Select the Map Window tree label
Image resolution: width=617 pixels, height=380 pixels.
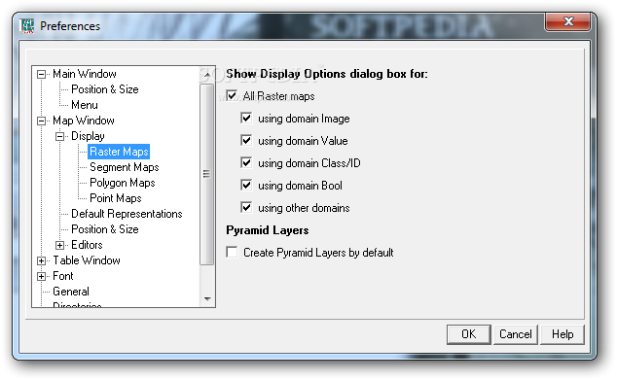pyautogui.click(x=84, y=121)
